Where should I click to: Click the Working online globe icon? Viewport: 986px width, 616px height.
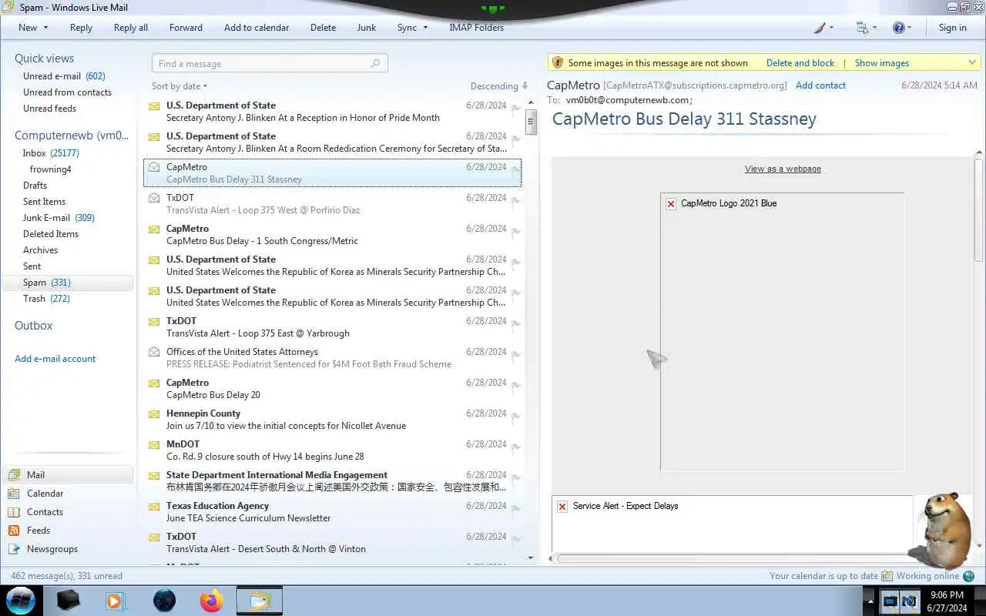point(969,576)
